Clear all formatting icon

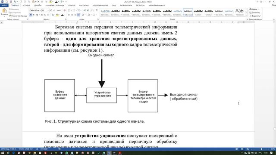pyautogui.click(x=64, y=10)
